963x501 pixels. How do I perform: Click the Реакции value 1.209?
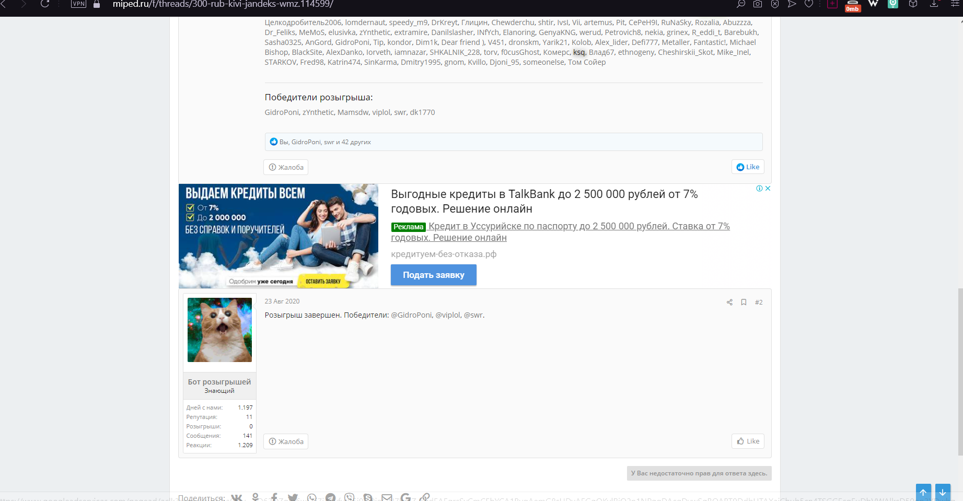(x=245, y=445)
